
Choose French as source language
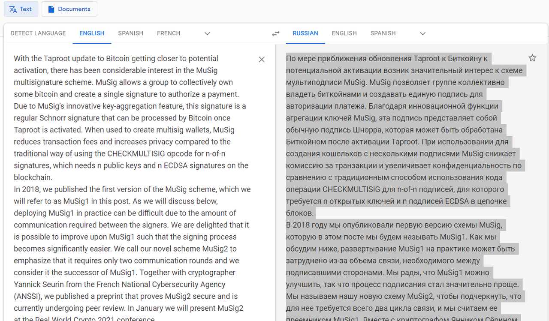point(169,33)
